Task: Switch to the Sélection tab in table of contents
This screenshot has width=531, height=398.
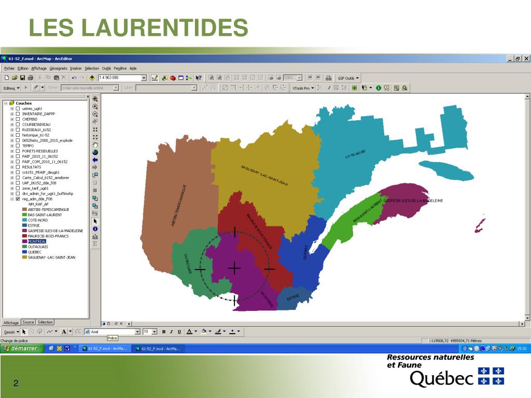Action: 45,322
